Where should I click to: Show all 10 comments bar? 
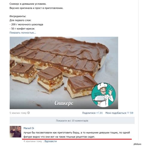click(72, 120)
